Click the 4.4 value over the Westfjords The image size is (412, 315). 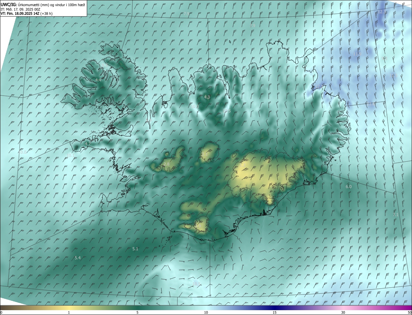pos(98,80)
